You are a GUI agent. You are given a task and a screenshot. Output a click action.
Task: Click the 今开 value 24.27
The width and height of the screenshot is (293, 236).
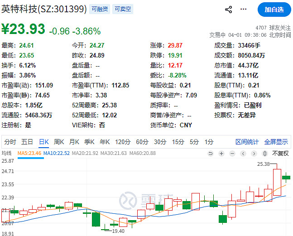[97, 45]
